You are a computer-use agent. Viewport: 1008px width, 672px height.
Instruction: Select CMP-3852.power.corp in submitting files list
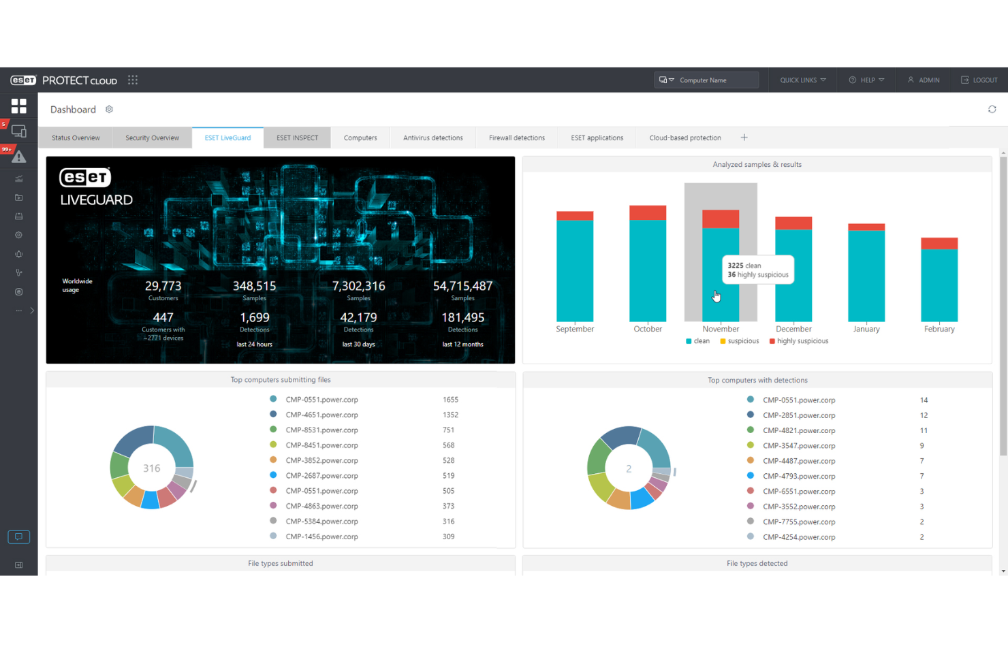click(321, 460)
